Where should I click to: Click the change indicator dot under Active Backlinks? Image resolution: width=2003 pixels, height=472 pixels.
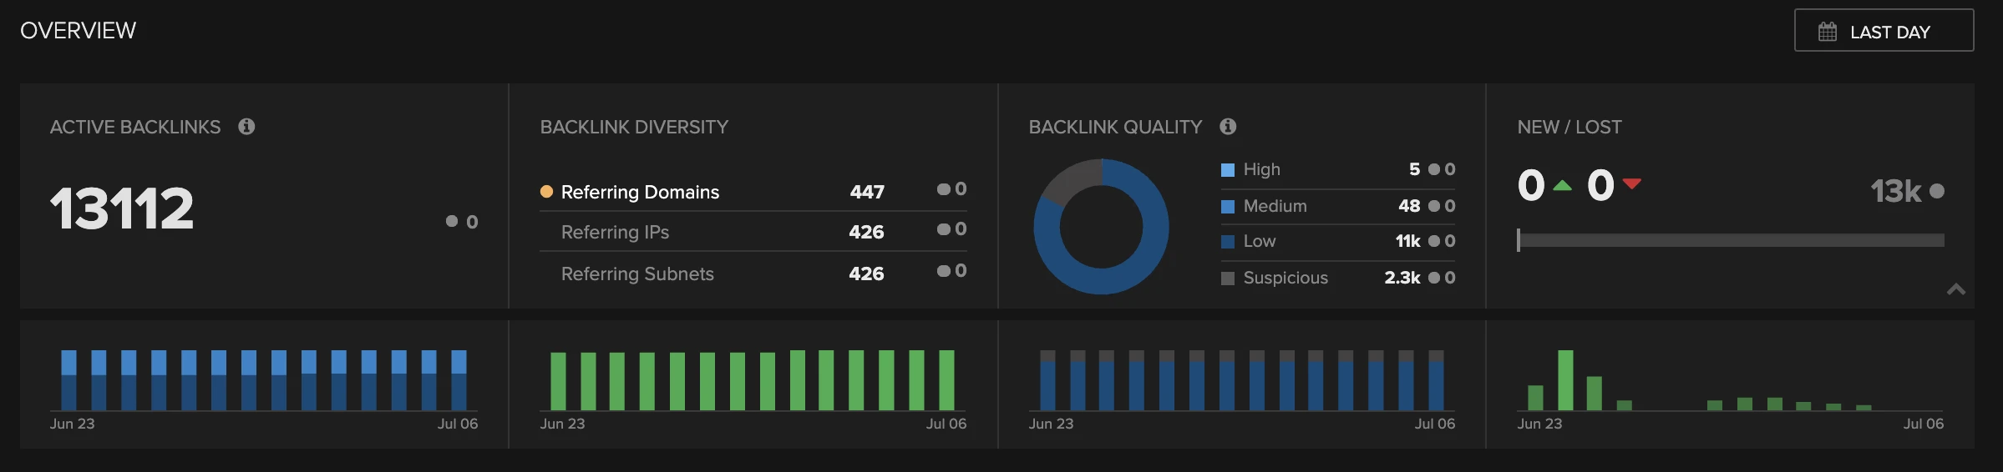point(452,221)
